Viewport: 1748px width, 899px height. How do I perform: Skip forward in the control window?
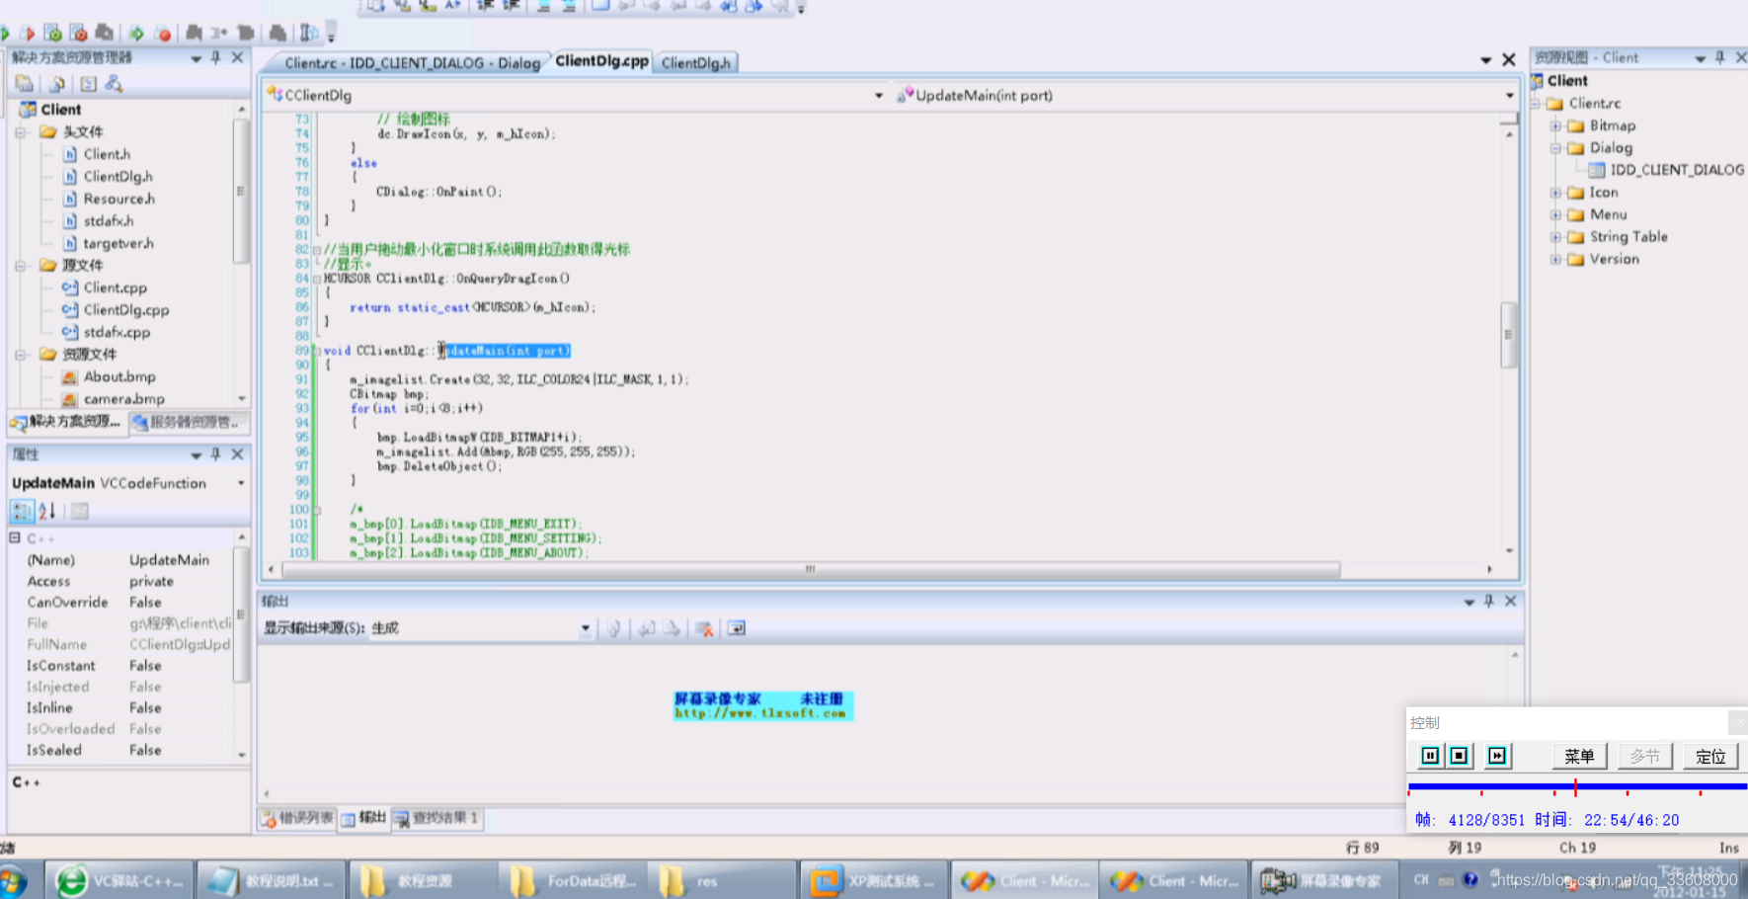coord(1497,756)
